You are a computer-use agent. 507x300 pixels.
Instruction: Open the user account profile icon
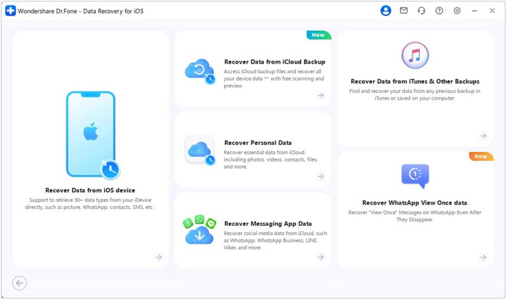[386, 11]
